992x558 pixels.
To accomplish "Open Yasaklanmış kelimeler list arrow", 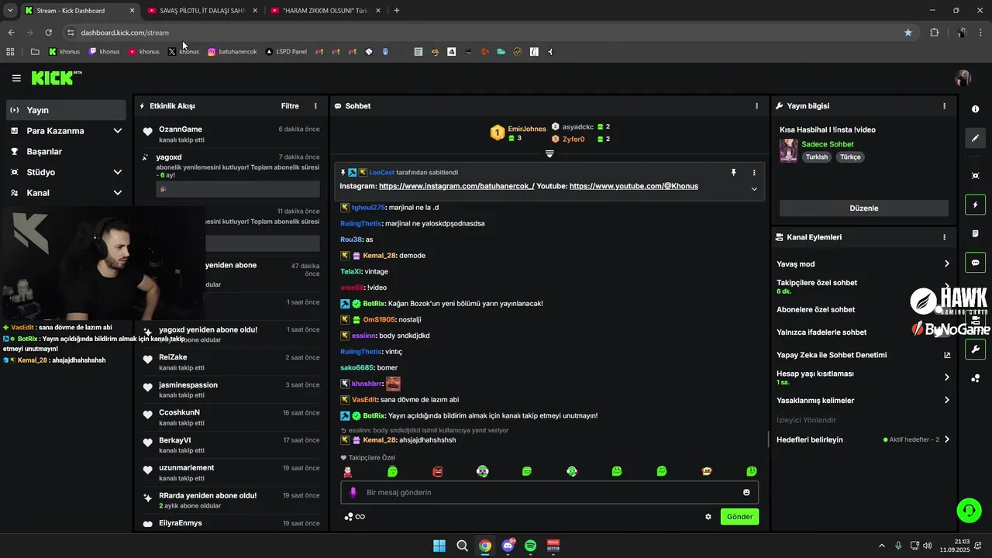I will (946, 400).
